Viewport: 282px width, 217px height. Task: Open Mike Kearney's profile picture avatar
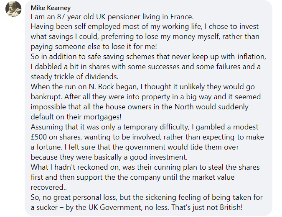click(x=13, y=9)
